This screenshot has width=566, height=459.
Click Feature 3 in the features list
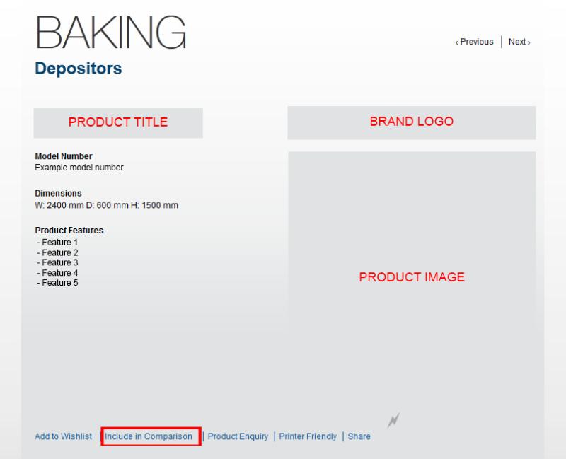(59, 262)
